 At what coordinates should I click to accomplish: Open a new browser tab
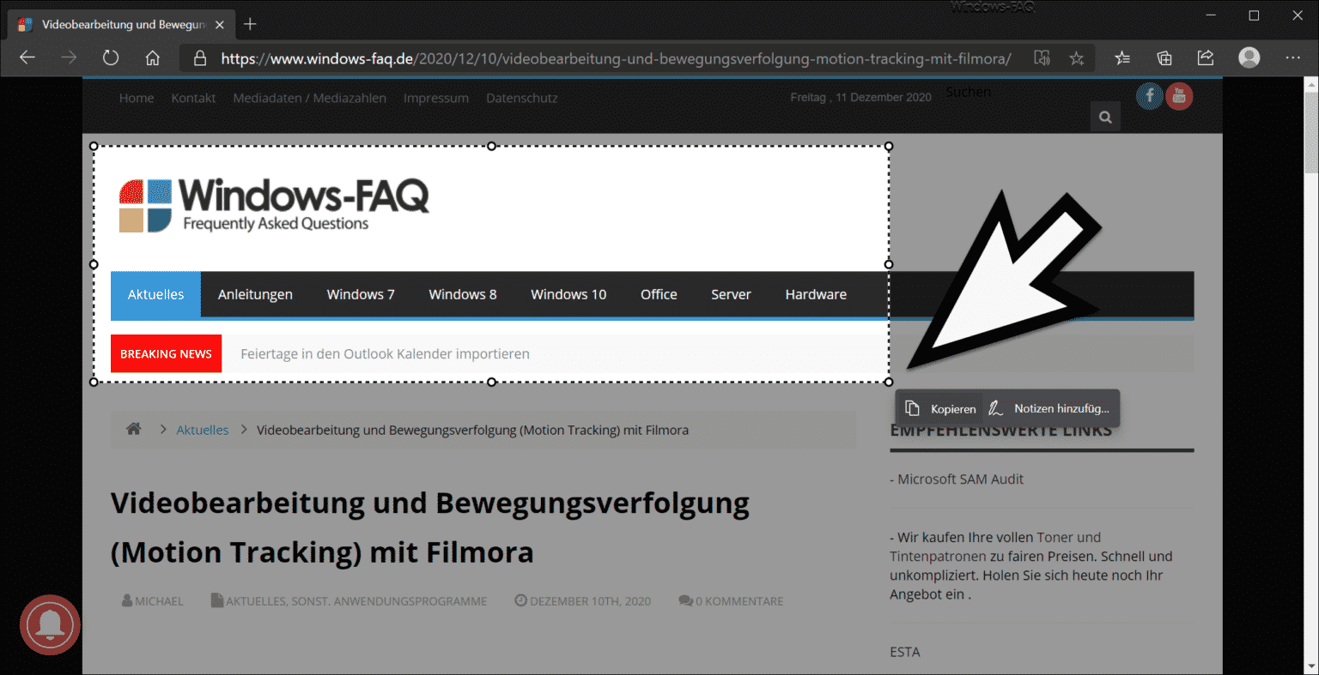[x=250, y=24]
